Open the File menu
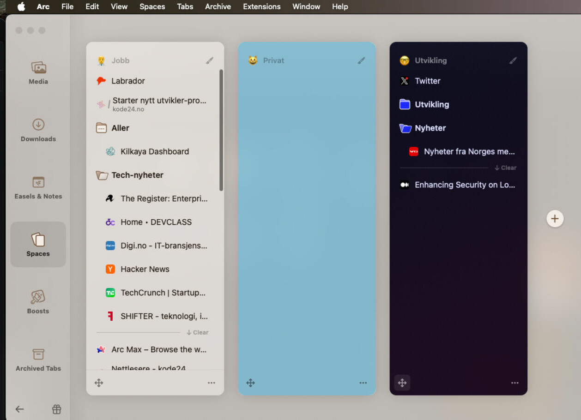The image size is (581, 420). tap(67, 6)
